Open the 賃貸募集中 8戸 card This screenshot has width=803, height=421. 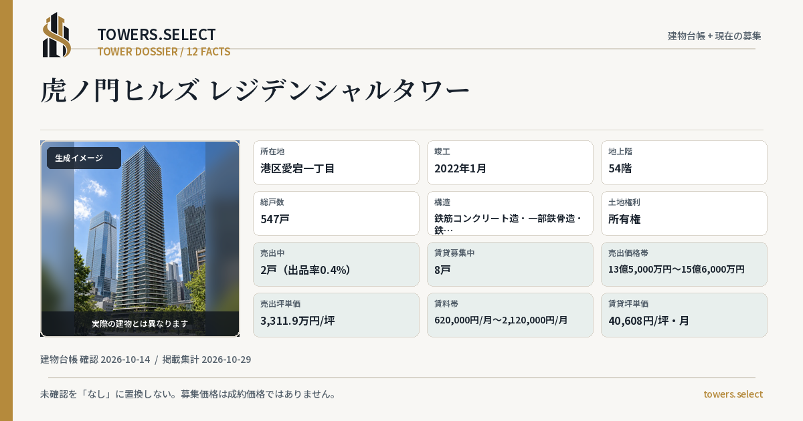(x=510, y=265)
